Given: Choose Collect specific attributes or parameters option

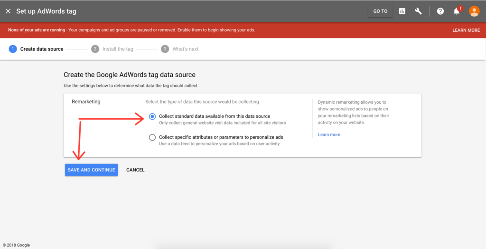Looking at the screenshot, I should [152, 137].
